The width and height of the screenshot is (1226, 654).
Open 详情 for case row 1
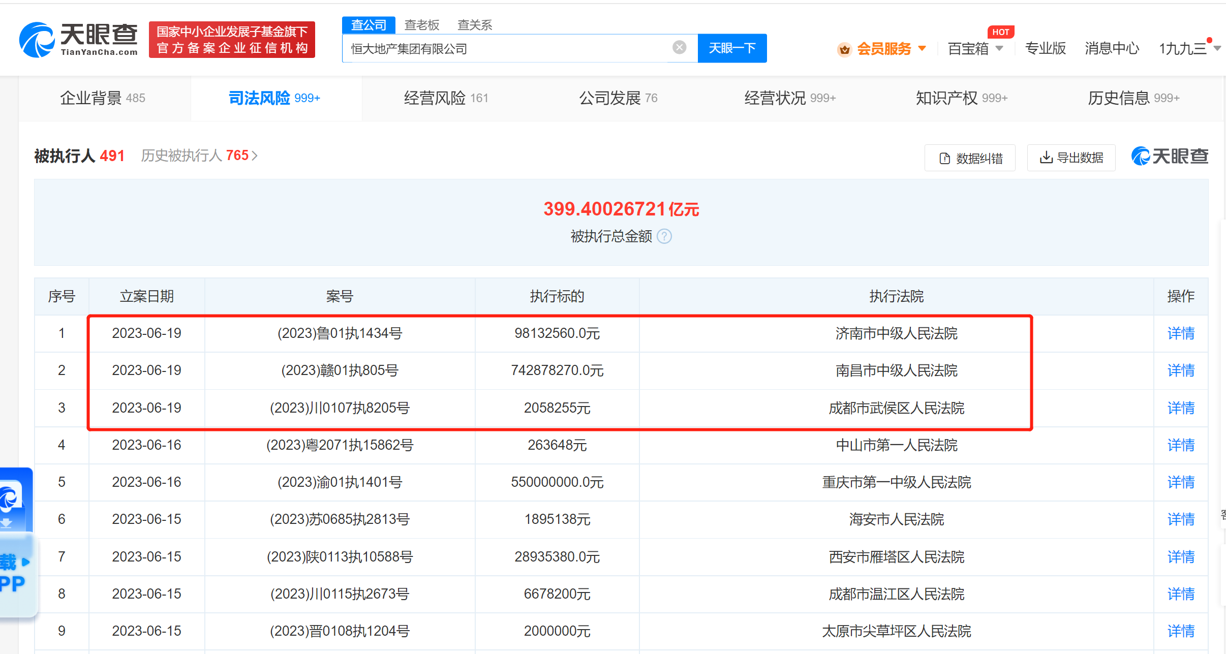[1180, 333]
